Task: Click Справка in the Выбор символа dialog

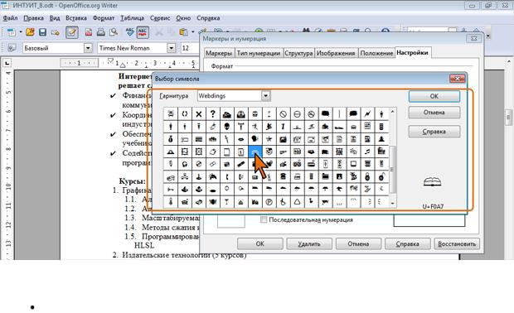Action: tap(434, 132)
